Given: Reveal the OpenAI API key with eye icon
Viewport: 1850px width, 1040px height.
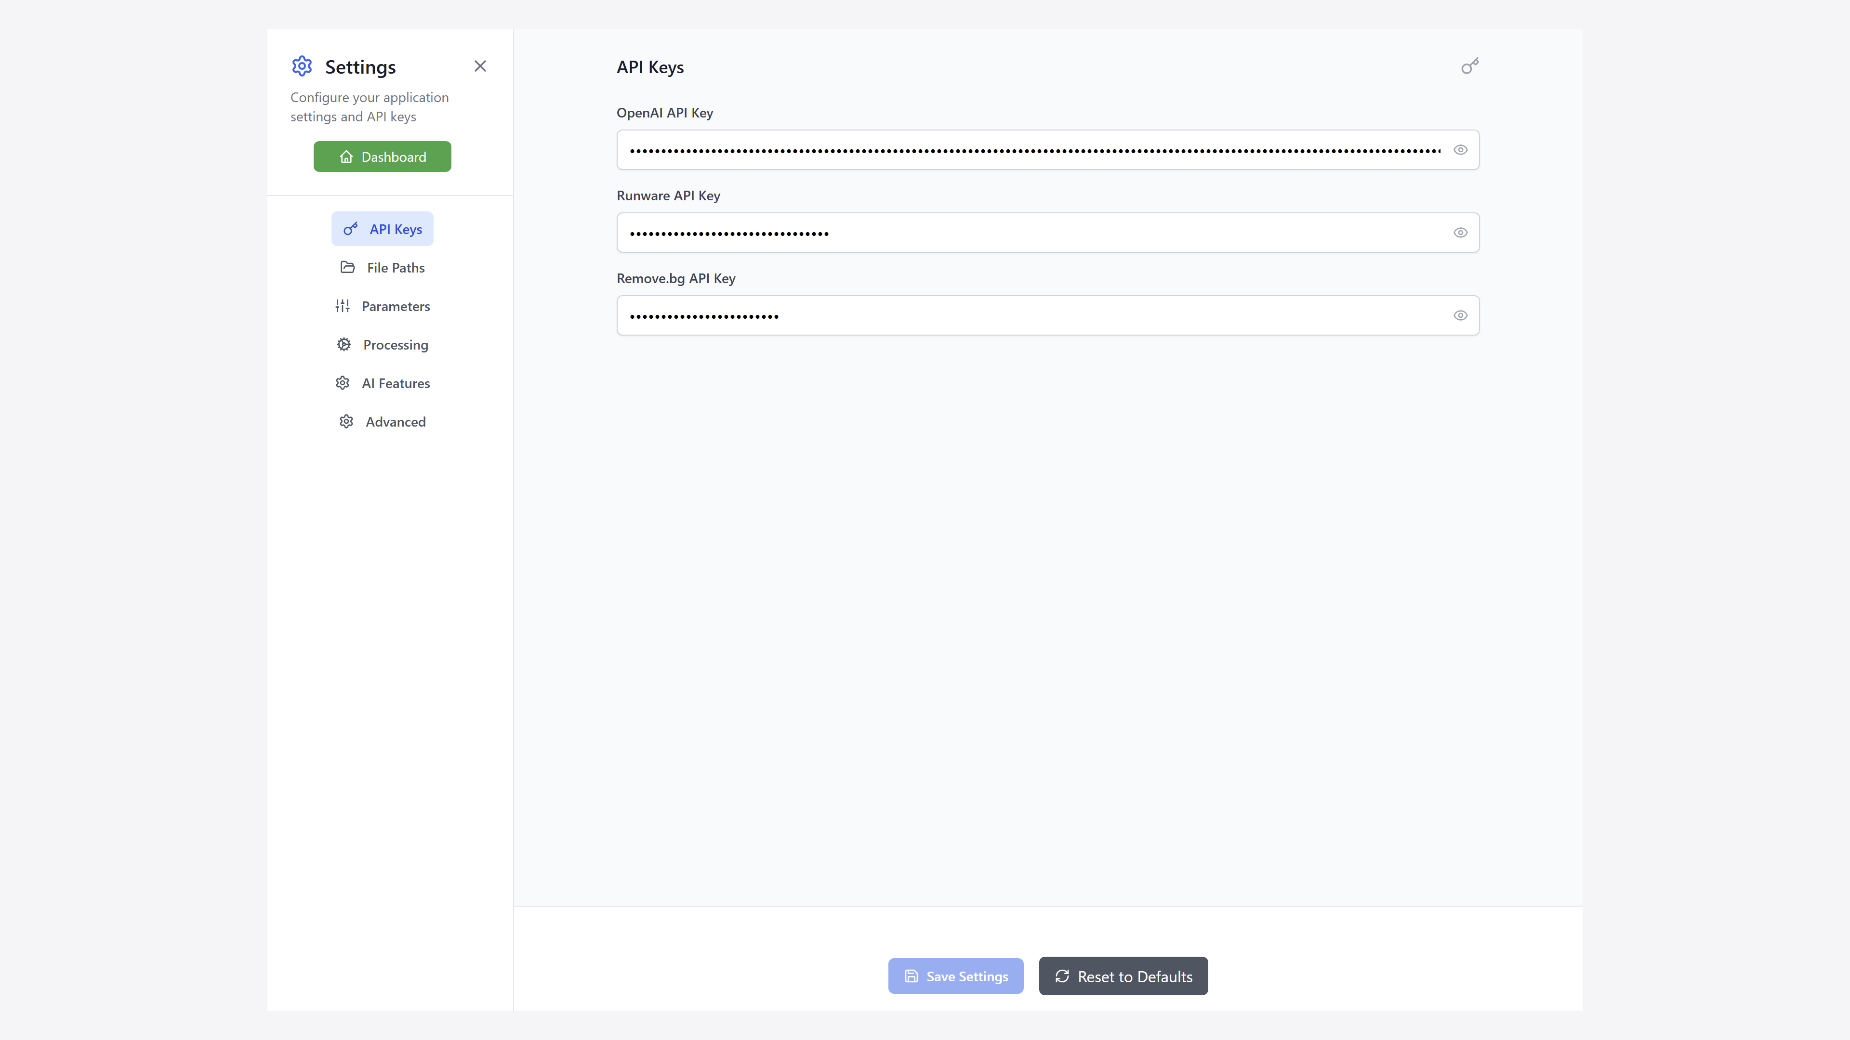Looking at the screenshot, I should point(1460,150).
